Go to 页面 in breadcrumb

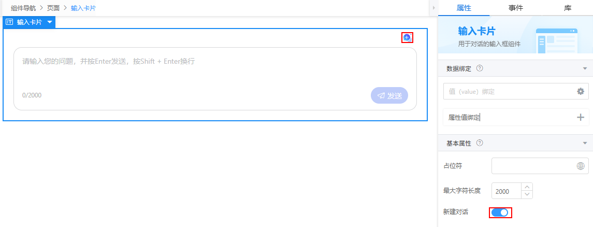coord(53,8)
